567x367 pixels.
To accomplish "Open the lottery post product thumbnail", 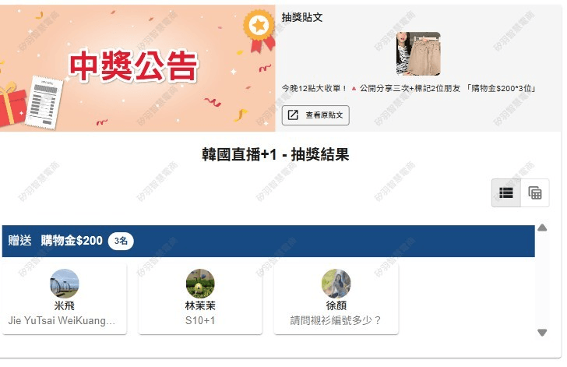I will [x=418, y=54].
